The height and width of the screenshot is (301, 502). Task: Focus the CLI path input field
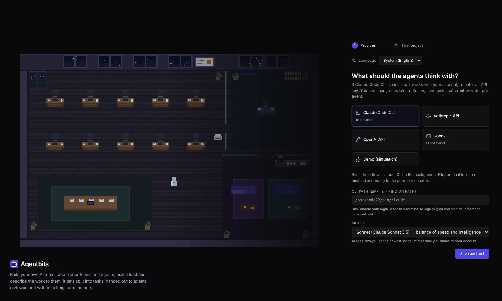[x=420, y=200]
